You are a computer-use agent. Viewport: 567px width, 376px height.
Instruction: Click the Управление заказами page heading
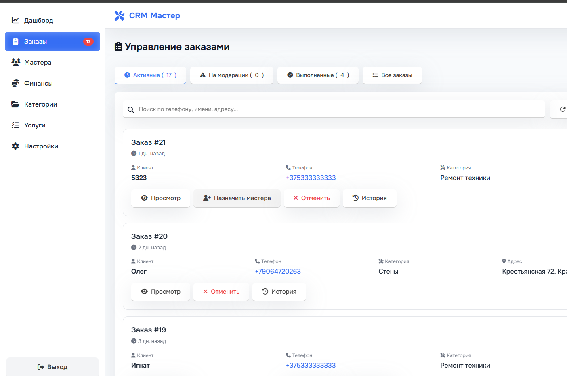[x=177, y=47]
